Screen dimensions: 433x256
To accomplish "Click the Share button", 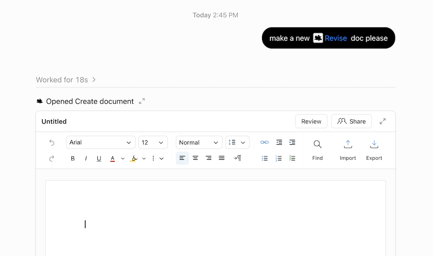I will click(x=352, y=122).
